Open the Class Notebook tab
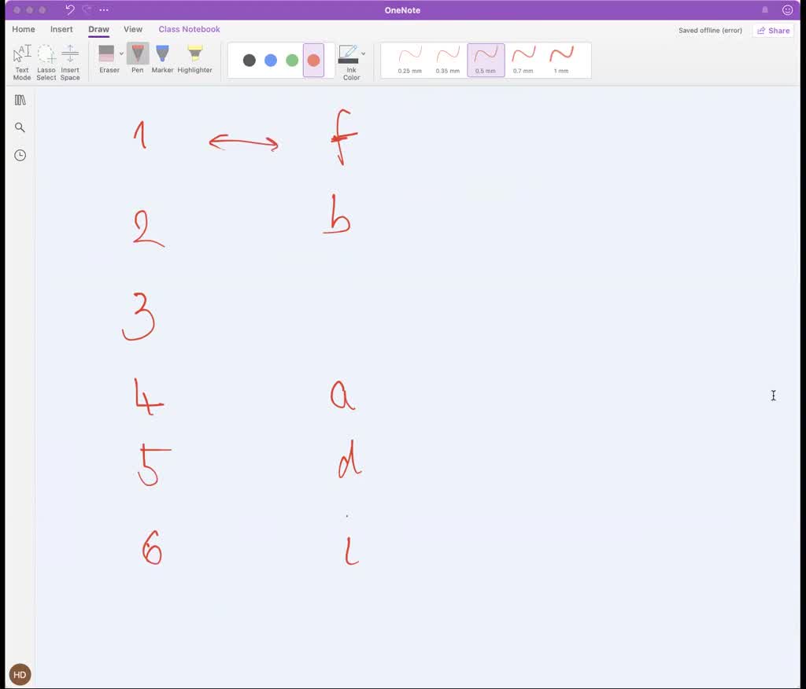The image size is (806, 689). click(x=189, y=29)
